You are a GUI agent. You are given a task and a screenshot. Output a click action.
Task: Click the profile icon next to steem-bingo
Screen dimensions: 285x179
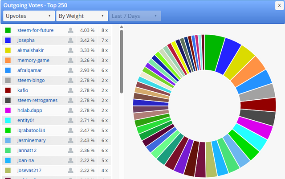[x=70, y=80]
